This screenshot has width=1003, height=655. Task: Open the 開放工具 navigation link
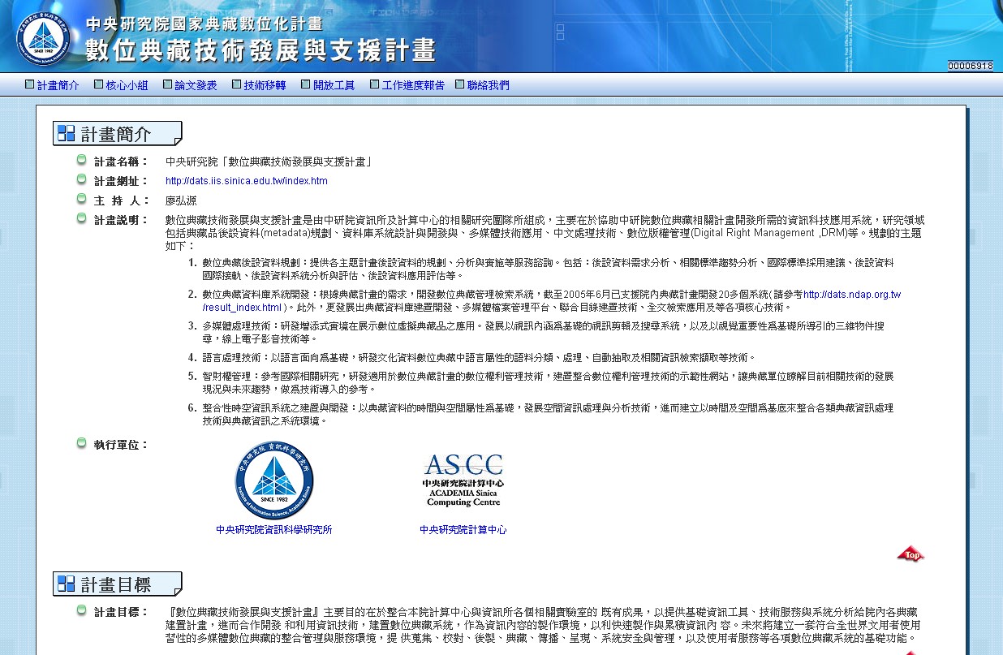coord(334,85)
